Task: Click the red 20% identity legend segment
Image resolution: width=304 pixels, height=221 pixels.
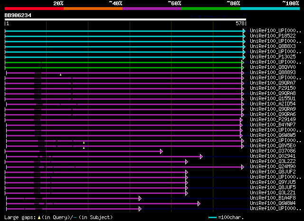Action: pos(34,9)
